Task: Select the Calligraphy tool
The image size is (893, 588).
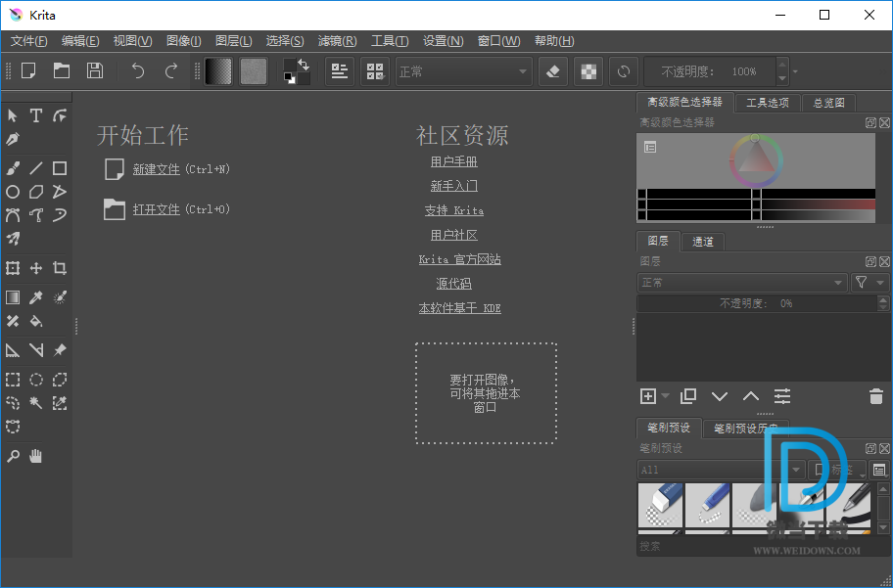Action: point(13,139)
